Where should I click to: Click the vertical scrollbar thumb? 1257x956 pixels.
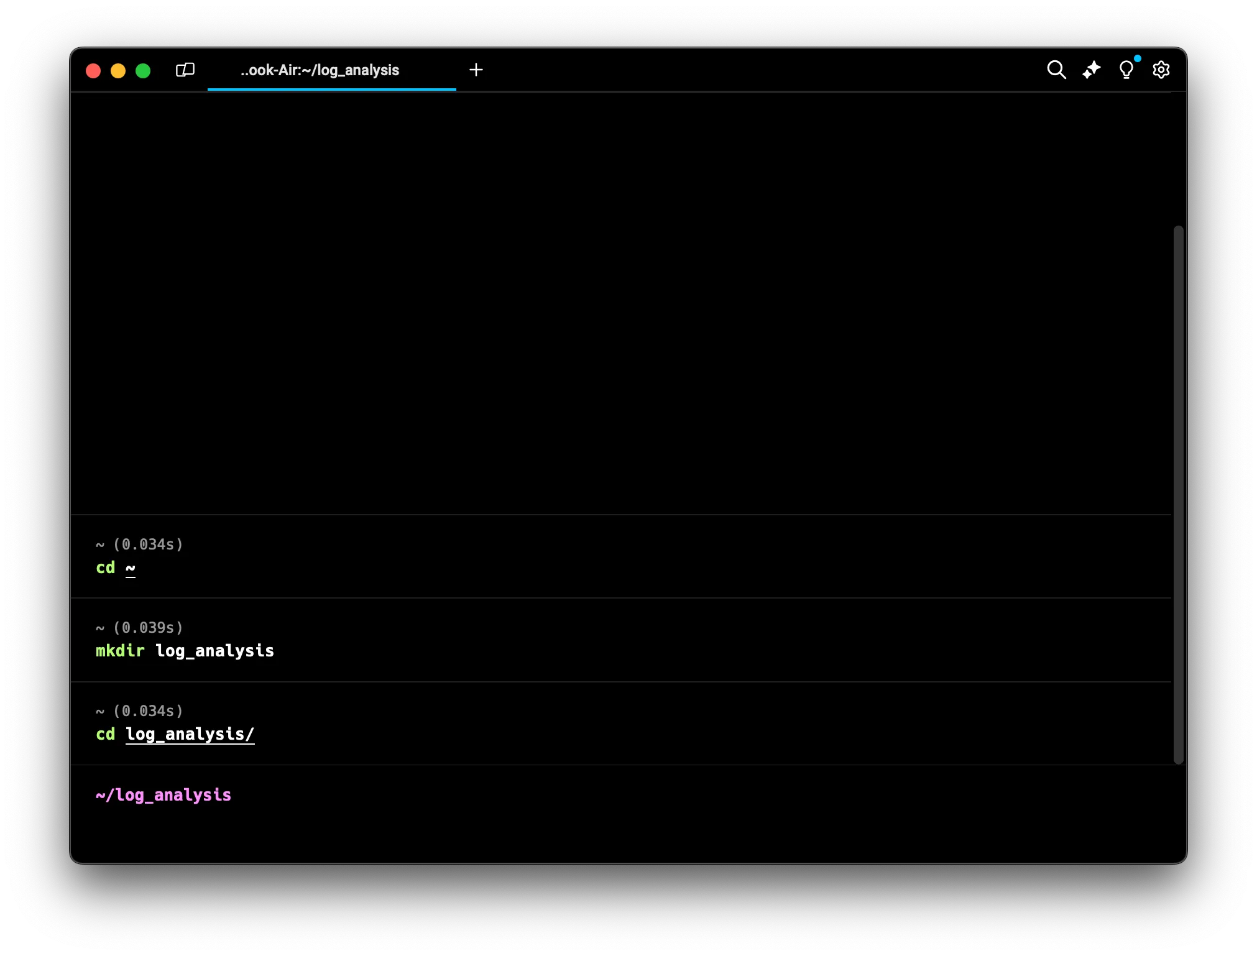pyautogui.click(x=1178, y=494)
